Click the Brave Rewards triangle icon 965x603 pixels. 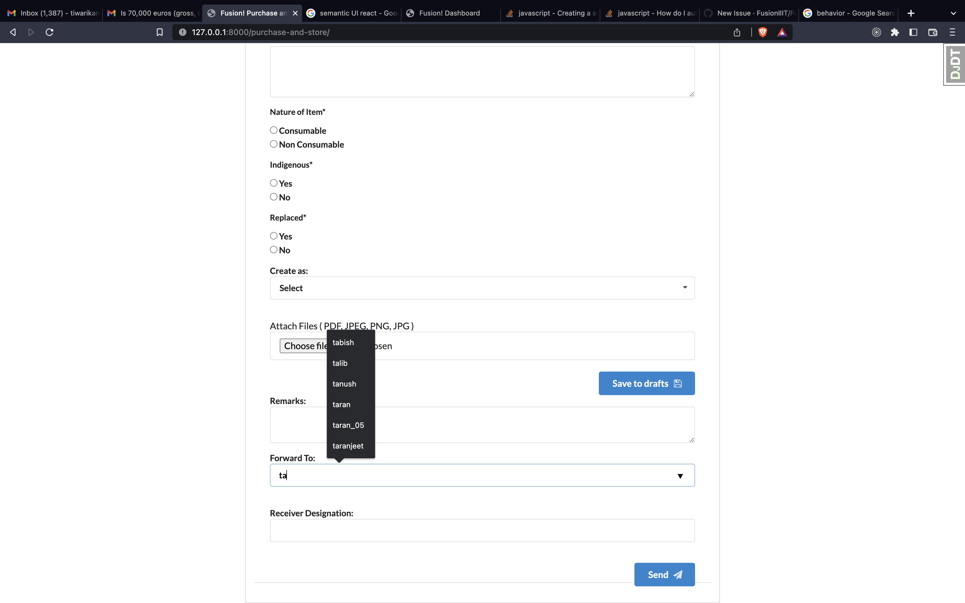782,32
